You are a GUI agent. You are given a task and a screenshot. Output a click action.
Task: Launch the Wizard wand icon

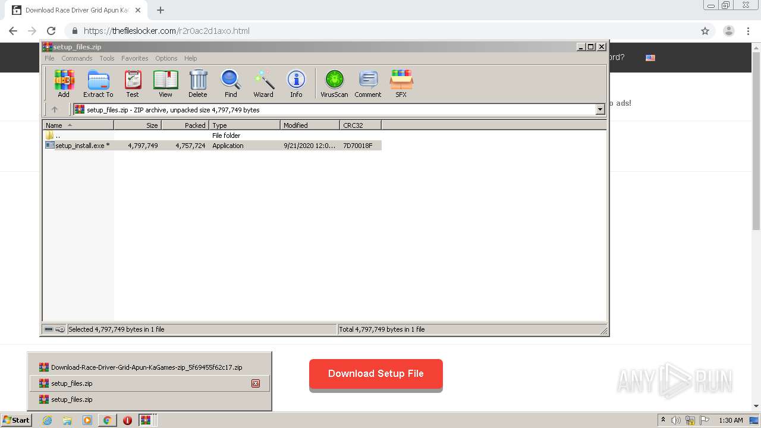pyautogui.click(x=263, y=83)
